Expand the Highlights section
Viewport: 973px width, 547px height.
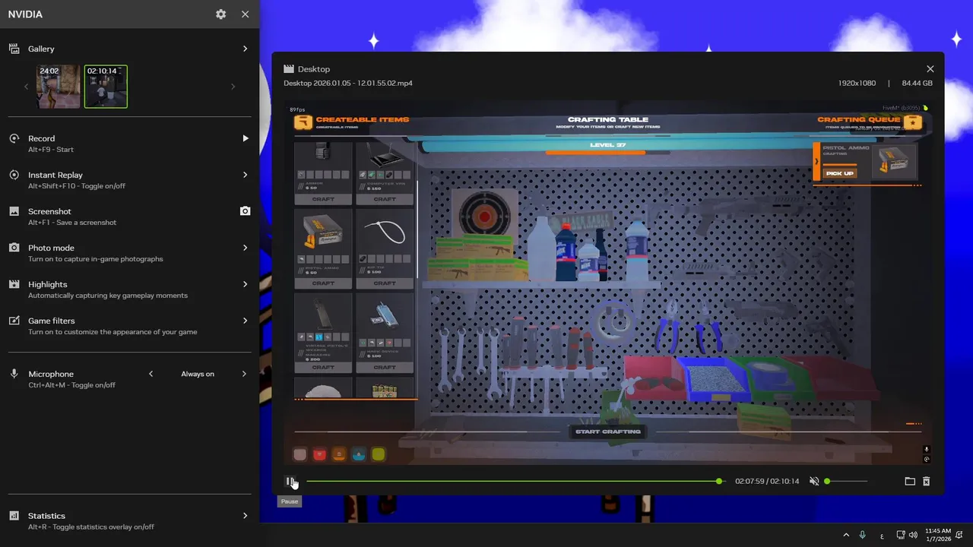pos(245,284)
